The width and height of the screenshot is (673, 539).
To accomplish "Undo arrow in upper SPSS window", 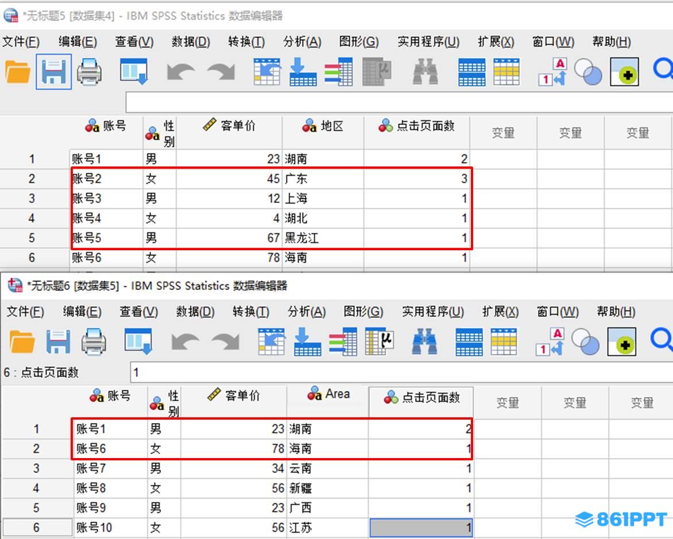I will [x=180, y=72].
